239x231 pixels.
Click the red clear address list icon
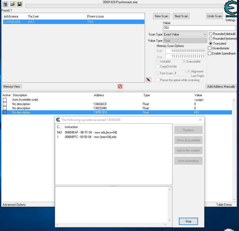(x=120, y=87)
